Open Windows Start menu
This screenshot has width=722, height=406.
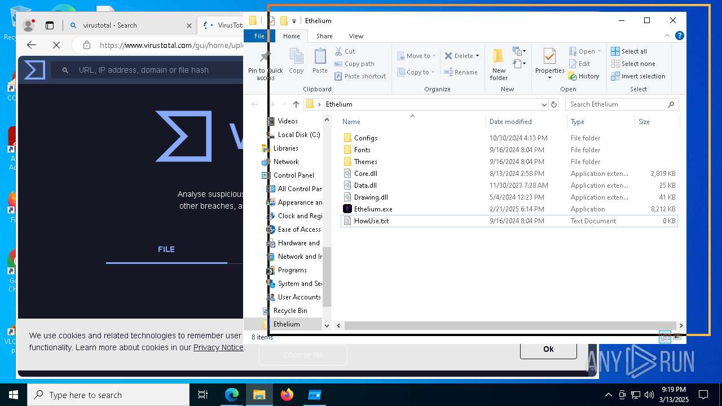(14, 395)
